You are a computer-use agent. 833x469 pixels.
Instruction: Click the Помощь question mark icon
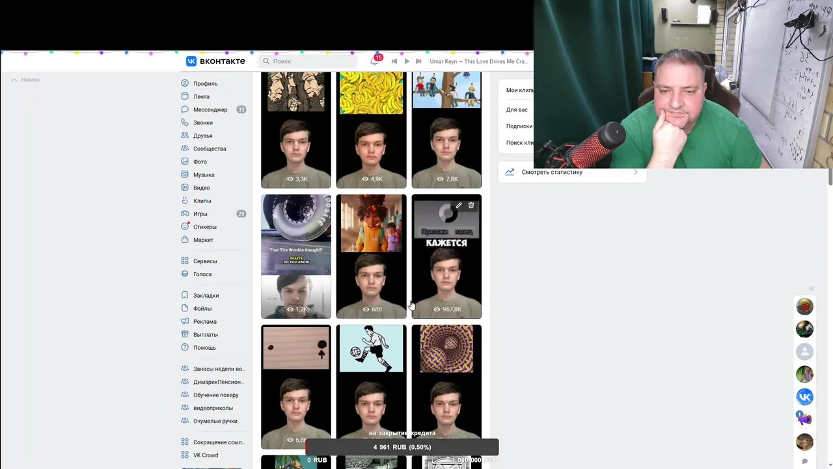tap(185, 348)
